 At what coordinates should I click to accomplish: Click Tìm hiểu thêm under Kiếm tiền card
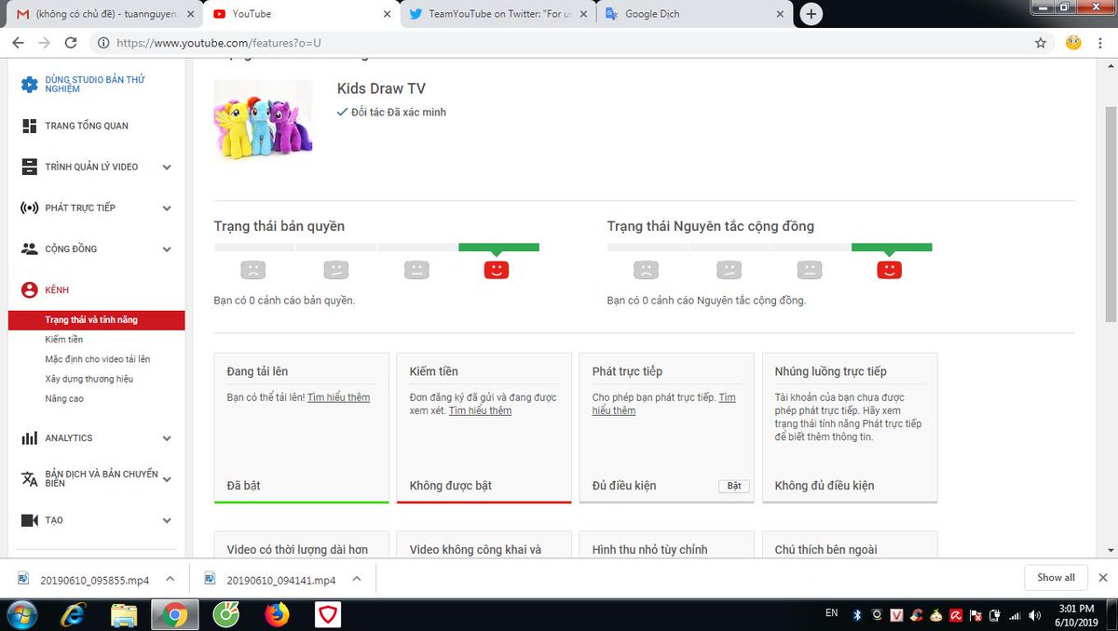(x=480, y=410)
